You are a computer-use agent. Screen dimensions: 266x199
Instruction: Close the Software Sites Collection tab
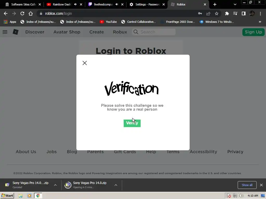pos(40,4)
